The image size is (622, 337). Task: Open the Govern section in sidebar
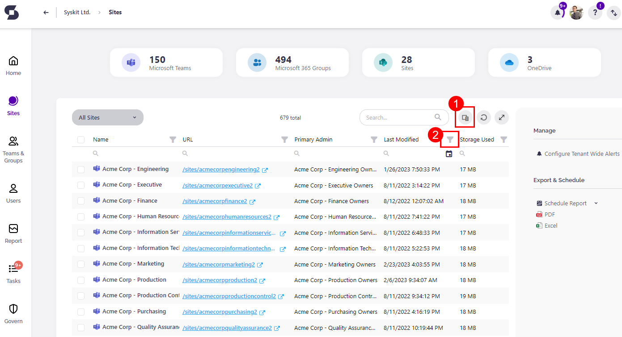point(13,314)
